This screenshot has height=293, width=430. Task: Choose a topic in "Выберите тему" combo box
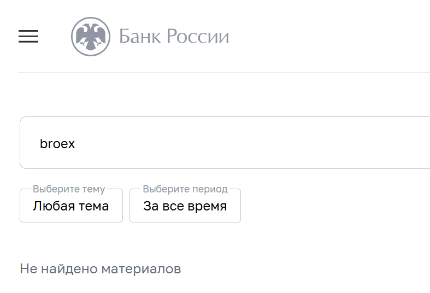point(71,206)
